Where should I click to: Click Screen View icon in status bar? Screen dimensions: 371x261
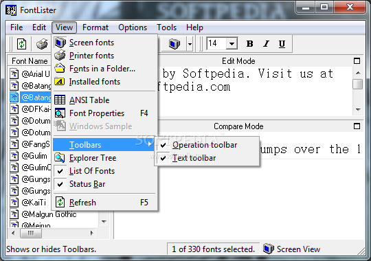click(x=269, y=249)
